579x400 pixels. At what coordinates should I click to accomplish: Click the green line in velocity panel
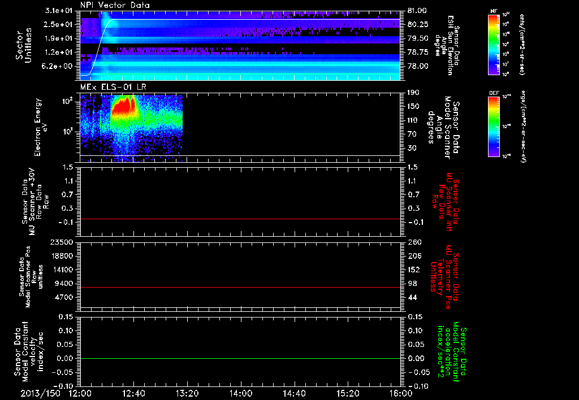click(x=240, y=359)
